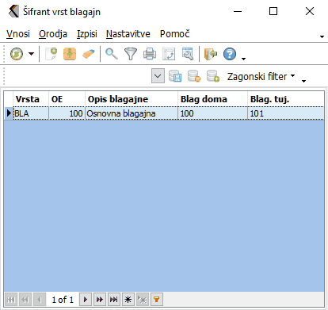Click the orange box with green arrow icon

(x=70, y=54)
